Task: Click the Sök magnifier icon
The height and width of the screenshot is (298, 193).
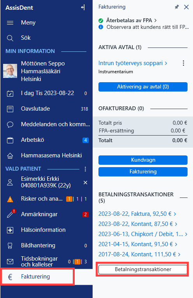Action: coord(10,38)
